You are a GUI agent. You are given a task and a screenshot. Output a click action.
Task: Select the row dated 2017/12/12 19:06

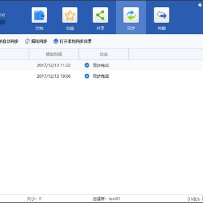pyautogui.click(x=101, y=76)
